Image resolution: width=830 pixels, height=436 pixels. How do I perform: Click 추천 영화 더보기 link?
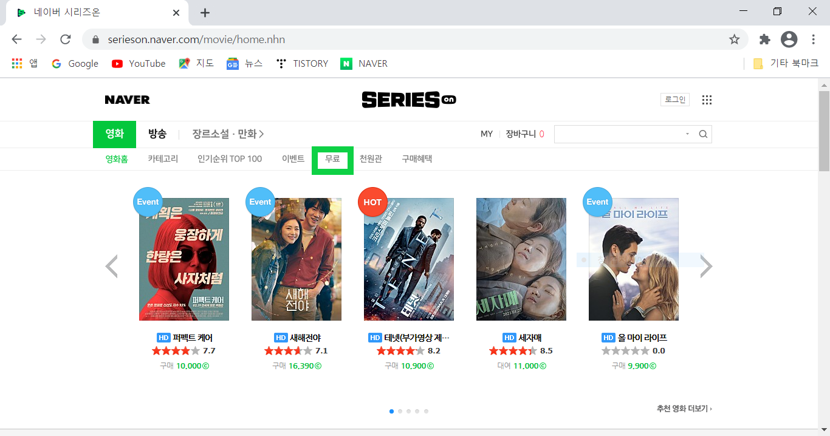click(684, 409)
